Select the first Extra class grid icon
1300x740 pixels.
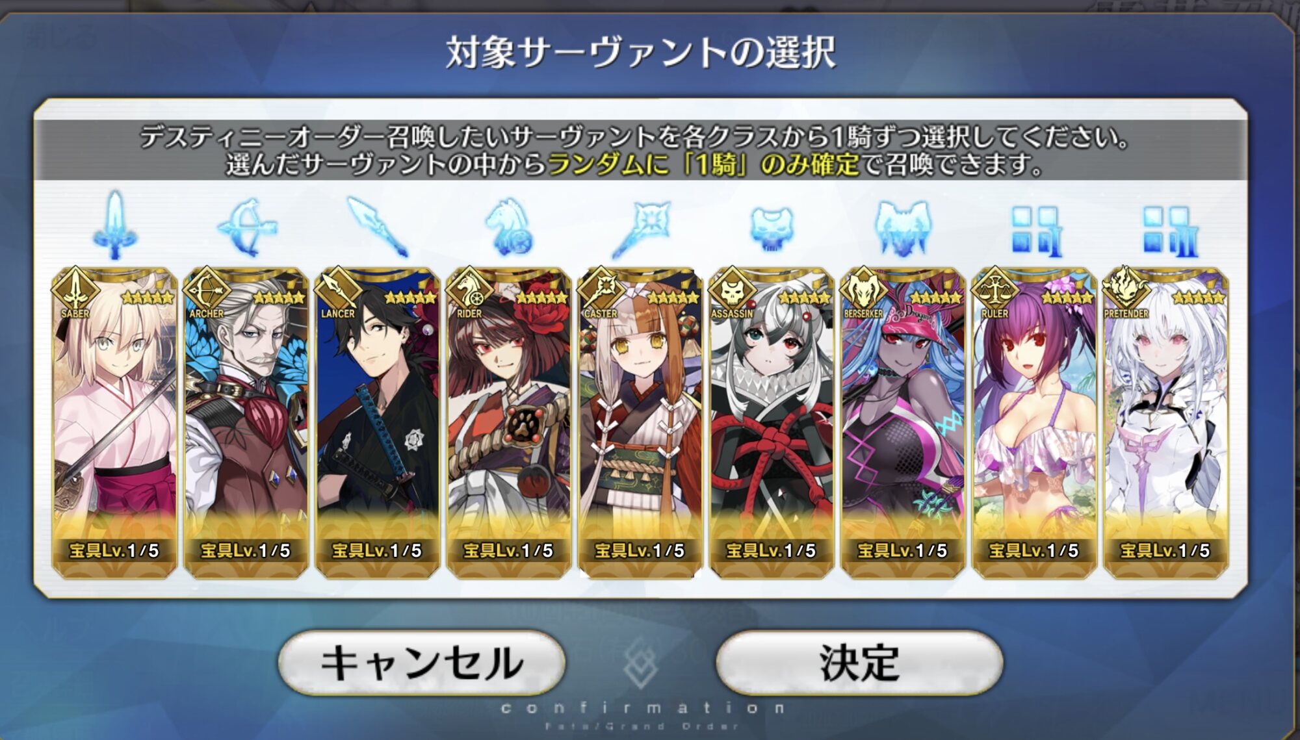[x=1036, y=231]
